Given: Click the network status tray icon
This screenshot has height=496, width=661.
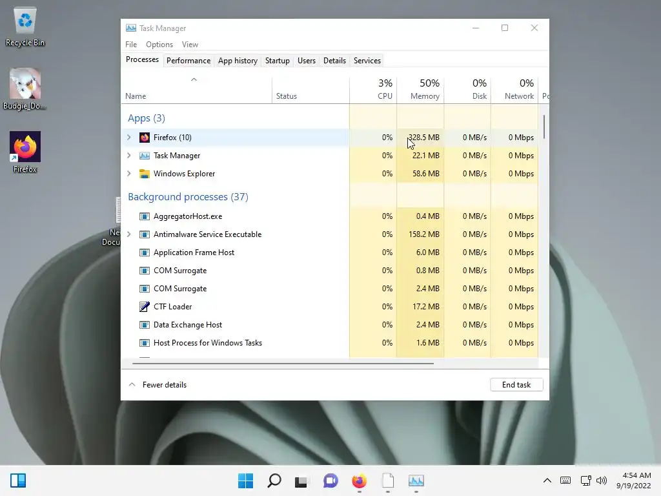Looking at the screenshot, I should (585, 480).
